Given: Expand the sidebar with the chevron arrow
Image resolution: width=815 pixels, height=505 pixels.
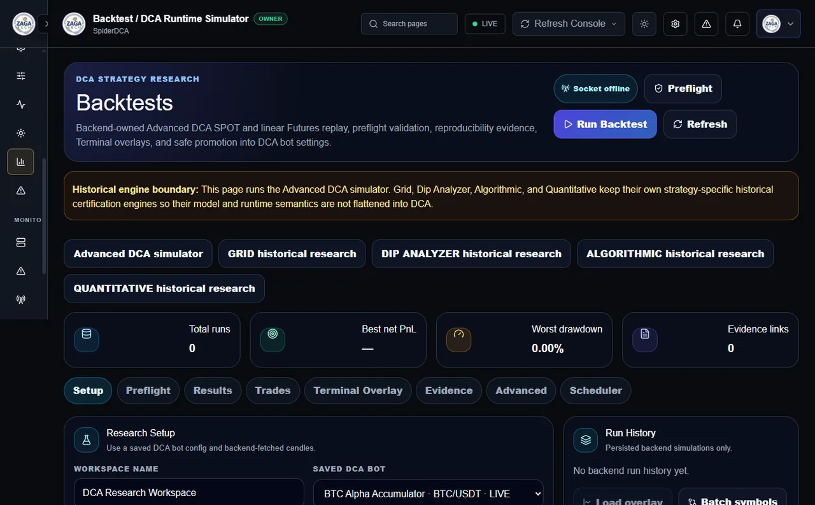Looking at the screenshot, I should click(46, 24).
